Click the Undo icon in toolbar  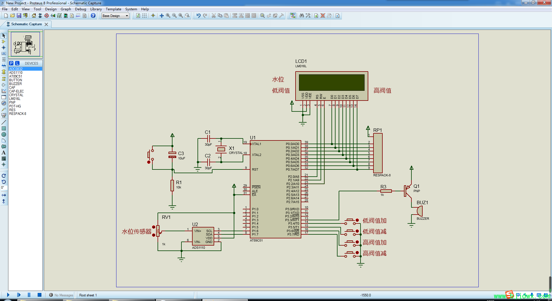(198, 16)
